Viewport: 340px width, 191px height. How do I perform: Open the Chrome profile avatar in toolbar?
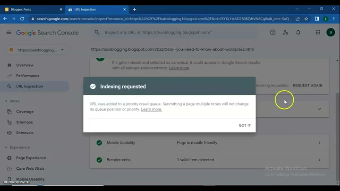tap(325, 19)
